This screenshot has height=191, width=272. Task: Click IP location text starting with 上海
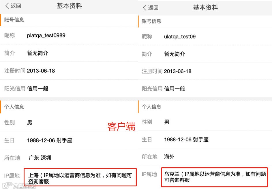click(x=80, y=178)
